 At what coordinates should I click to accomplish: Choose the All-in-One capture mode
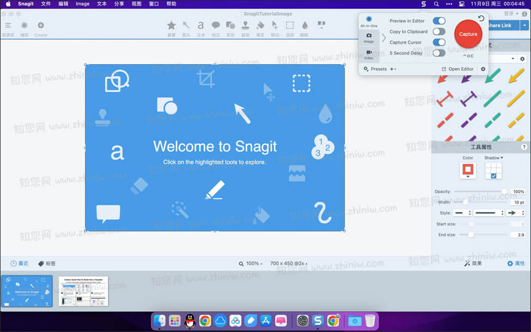pyautogui.click(x=369, y=21)
